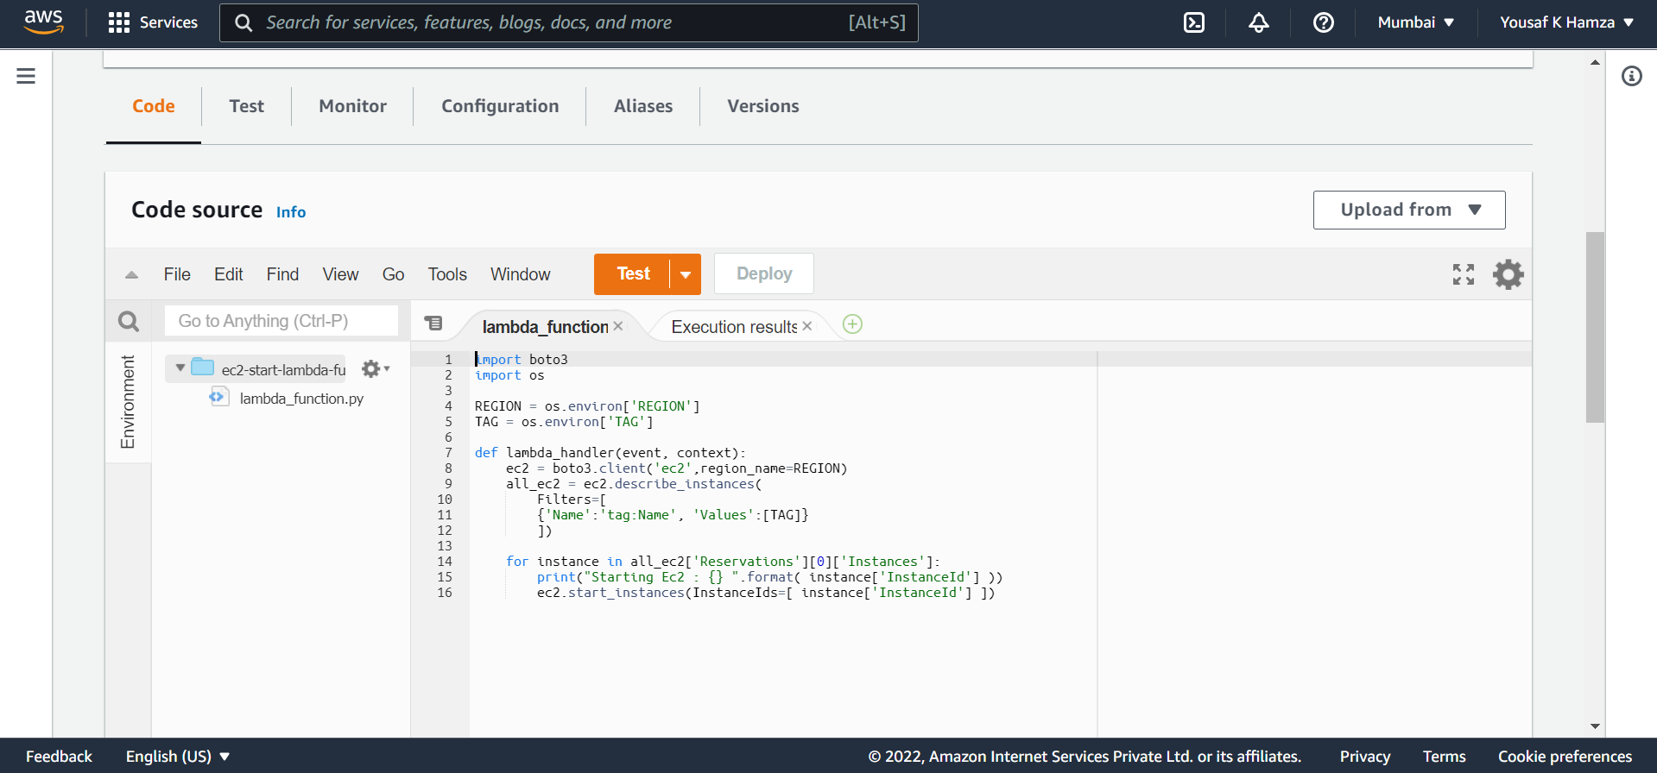Open the Upload from dropdown
Screen dimensions: 1657x773
[1409, 210]
